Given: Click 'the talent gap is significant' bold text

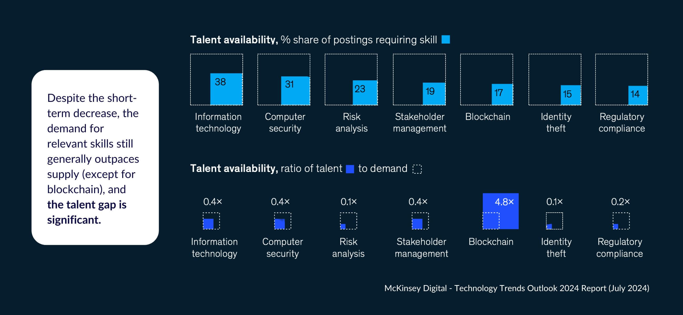Looking at the screenshot, I should (x=87, y=212).
